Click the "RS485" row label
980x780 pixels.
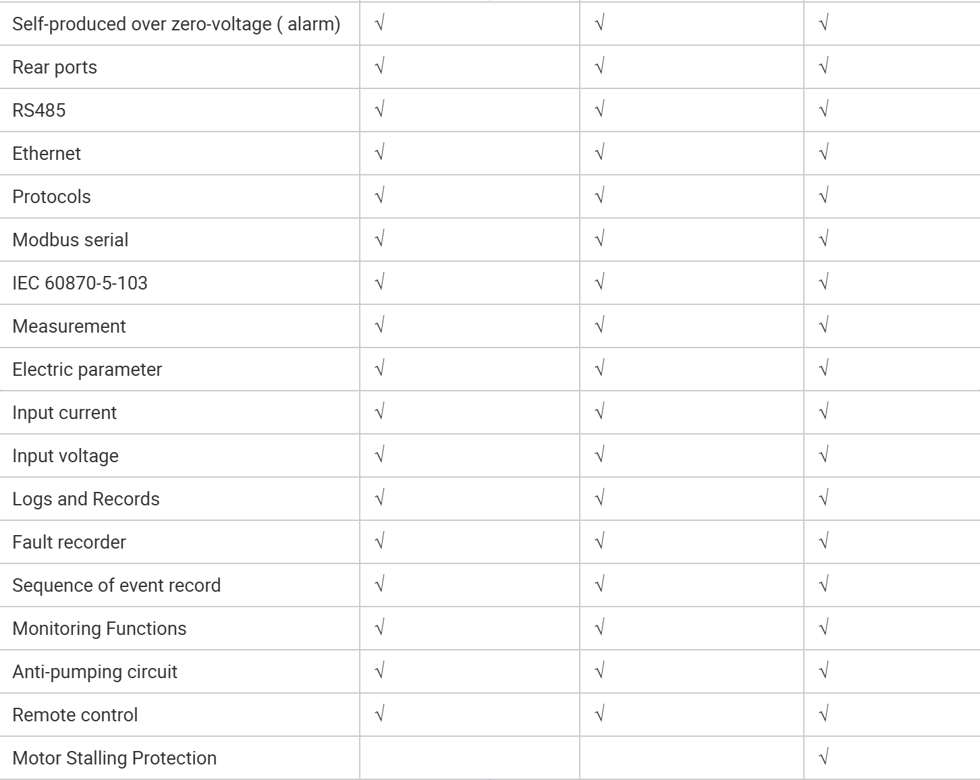[x=39, y=111]
